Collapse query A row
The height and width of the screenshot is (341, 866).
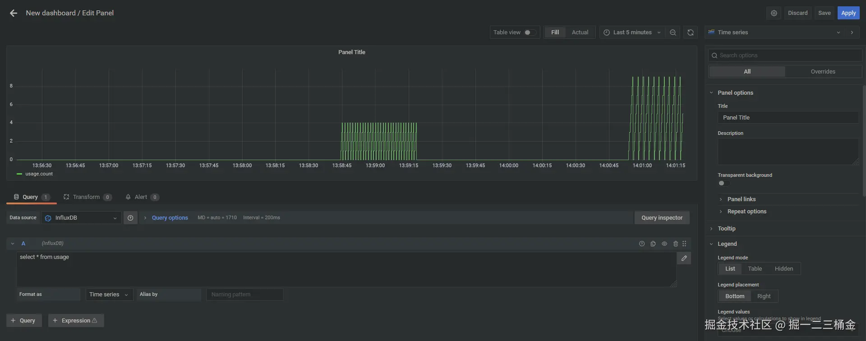13,244
